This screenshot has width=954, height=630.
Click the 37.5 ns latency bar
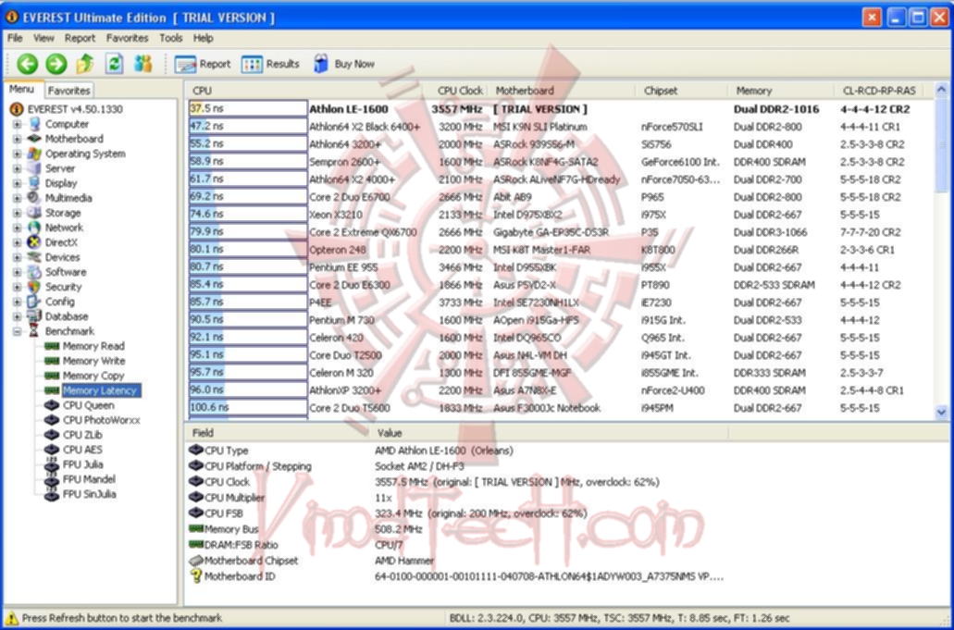248,109
